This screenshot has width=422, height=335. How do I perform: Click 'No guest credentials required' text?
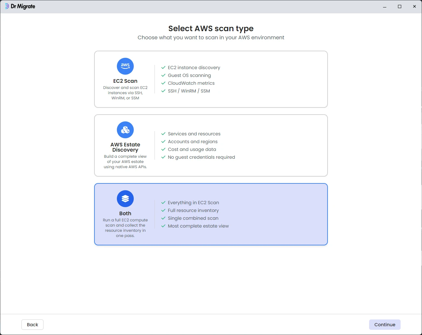click(201, 157)
